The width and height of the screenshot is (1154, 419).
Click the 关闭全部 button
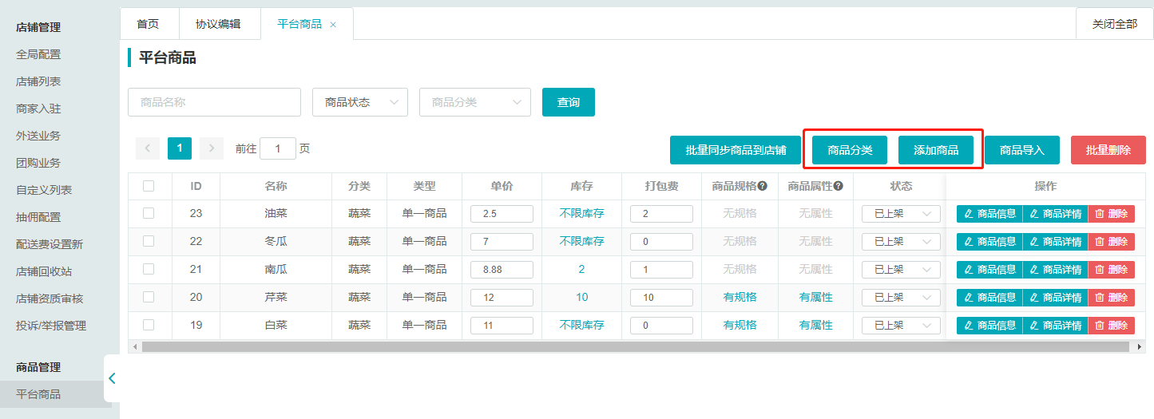click(1115, 24)
